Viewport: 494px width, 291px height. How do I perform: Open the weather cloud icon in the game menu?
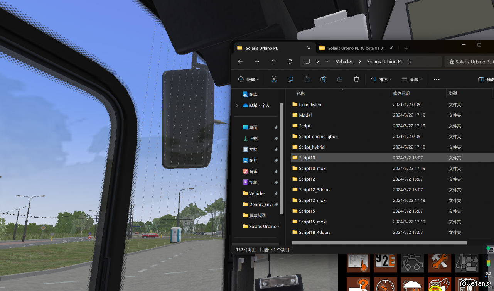[x=413, y=284]
